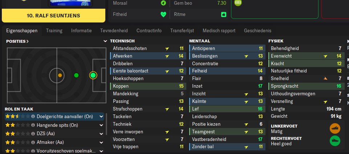Click the green heart Fitheid icon
Image resolution: width=349 pixels, height=154 pixels.
pos(163,15)
